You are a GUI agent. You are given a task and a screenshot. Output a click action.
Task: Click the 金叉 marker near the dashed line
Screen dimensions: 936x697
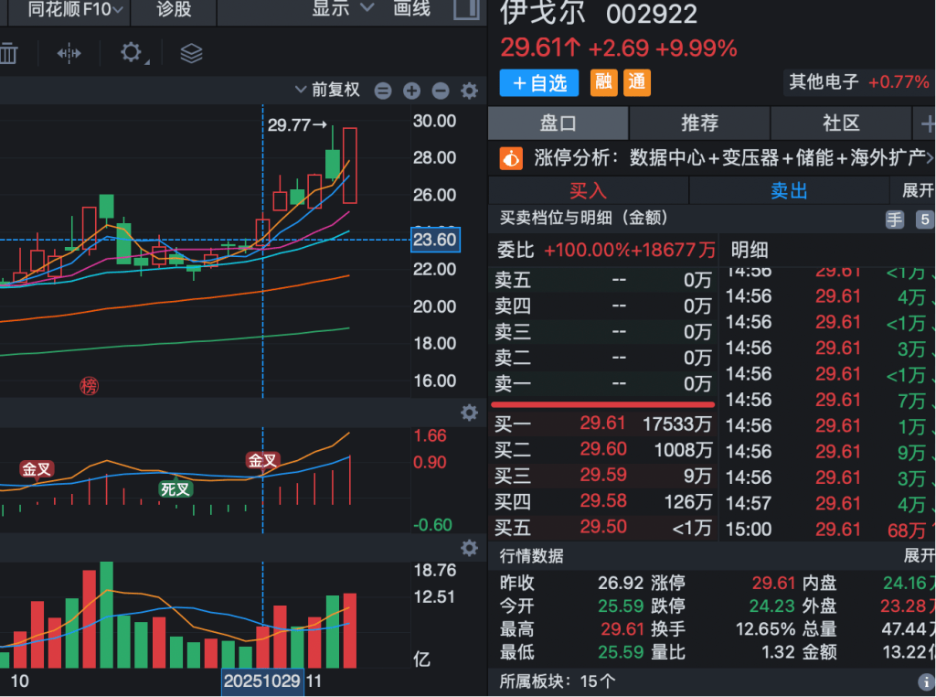pos(262,461)
